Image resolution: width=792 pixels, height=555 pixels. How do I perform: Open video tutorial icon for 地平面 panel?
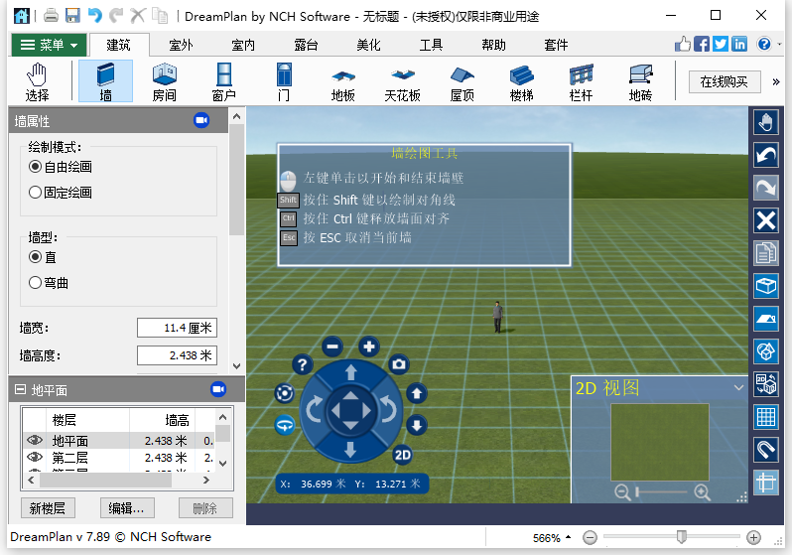pyautogui.click(x=218, y=389)
